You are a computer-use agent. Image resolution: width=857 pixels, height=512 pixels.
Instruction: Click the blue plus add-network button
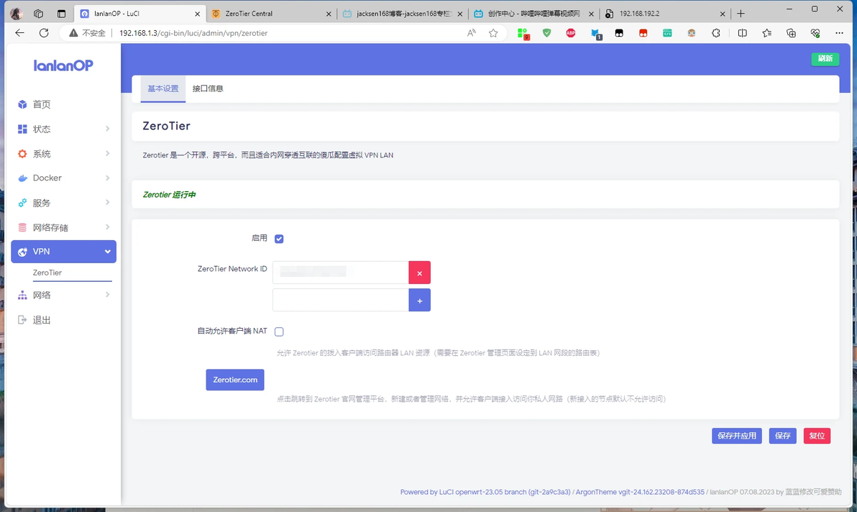[419, 301]
